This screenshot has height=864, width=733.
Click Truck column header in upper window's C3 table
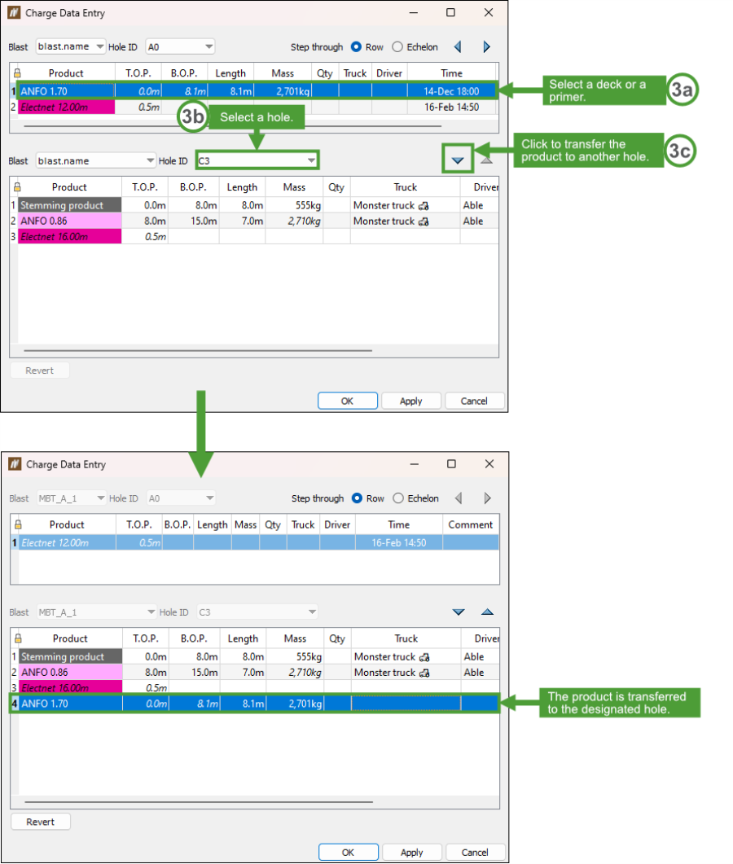(405, 186)
